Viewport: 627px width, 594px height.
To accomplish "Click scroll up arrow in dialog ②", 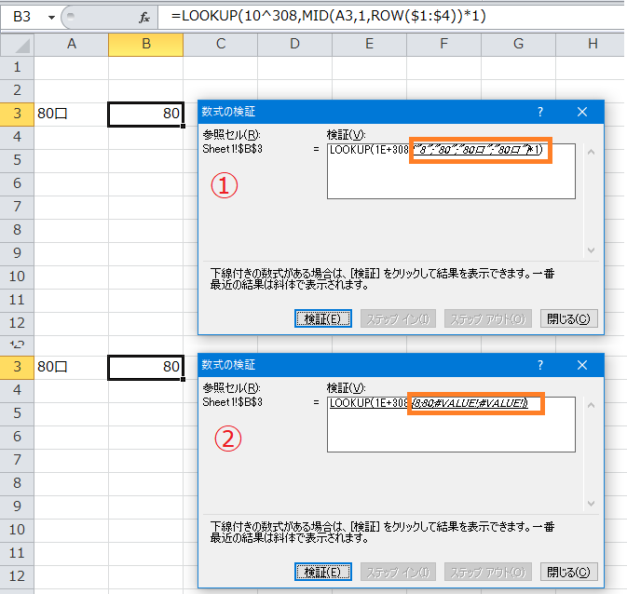I will (x=591, y=405).
